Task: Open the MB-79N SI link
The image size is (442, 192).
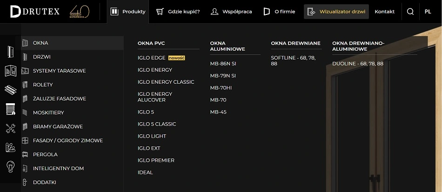Action: pyautogui.click(x=223, y=76)
